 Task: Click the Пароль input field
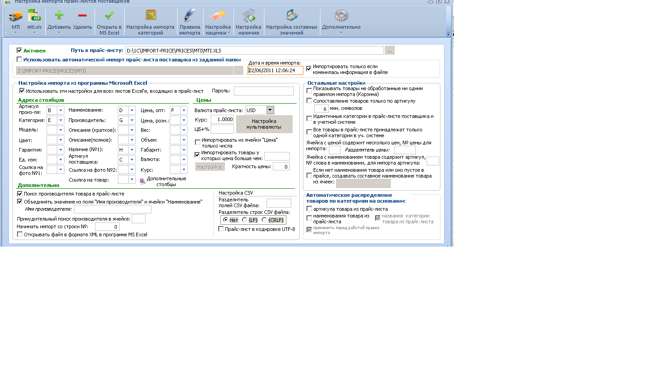tap(263, 91)
